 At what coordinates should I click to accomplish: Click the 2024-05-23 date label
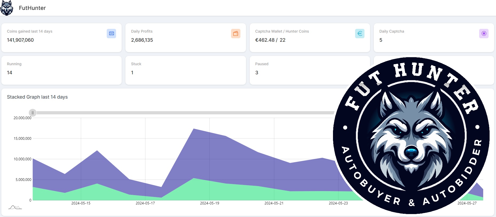point(338,203)
